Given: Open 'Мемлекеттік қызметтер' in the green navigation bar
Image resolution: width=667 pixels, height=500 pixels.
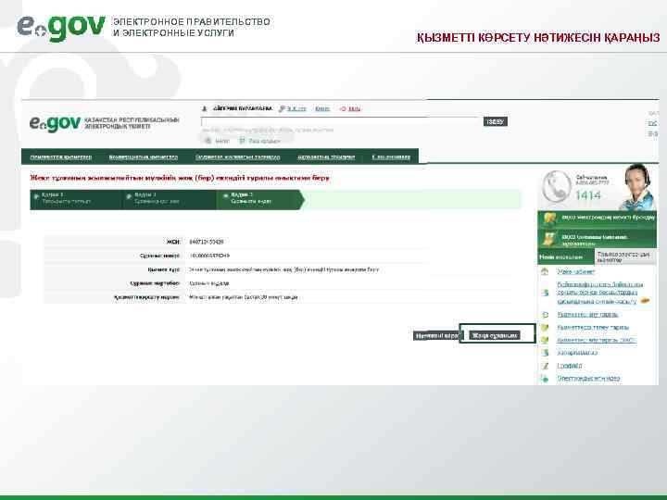Looking at the screenshot, I should pos(61,156).
